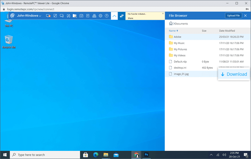Click the Ctrl+Alt+Del keys icon
The image size is (251, 159).
tap(94, 16)
